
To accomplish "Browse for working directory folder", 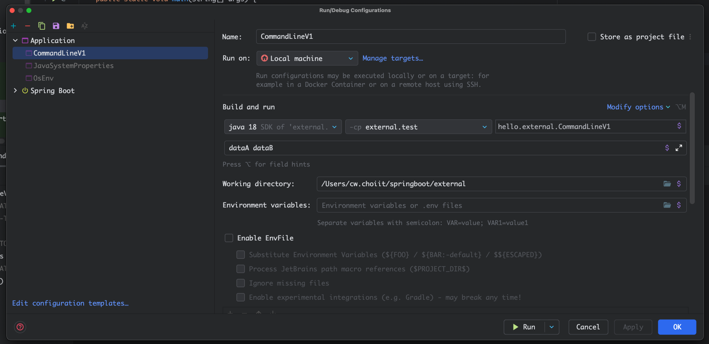I will 667,184.
